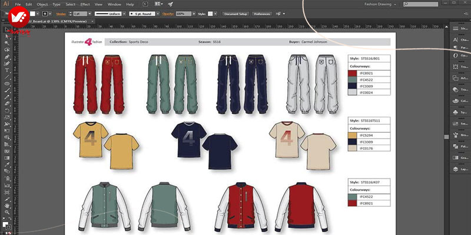This screenshot has width=471, height=235.
Task: Open the Symbols panel icon
Action: pyautogui.click(x=456, y=112)
